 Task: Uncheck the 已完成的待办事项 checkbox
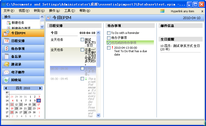pos(109,43)
